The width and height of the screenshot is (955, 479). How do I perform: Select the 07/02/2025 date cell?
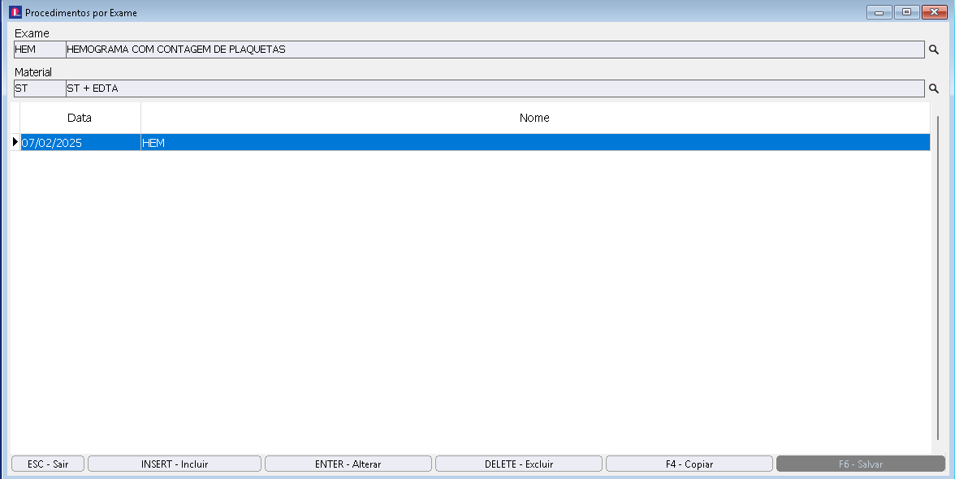tap(80, 143)
